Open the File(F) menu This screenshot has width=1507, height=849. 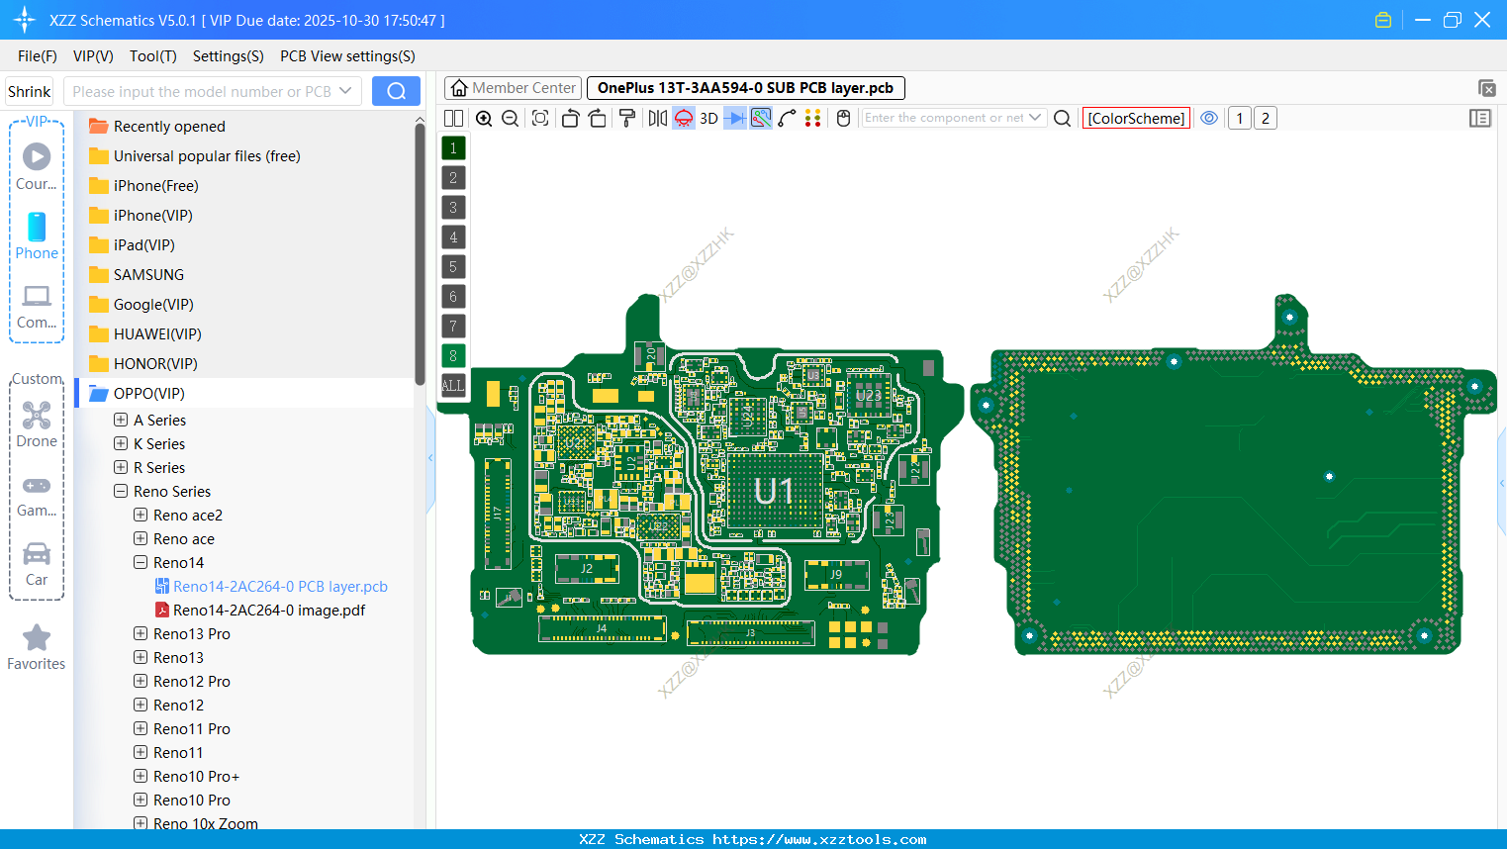[38, 56]
